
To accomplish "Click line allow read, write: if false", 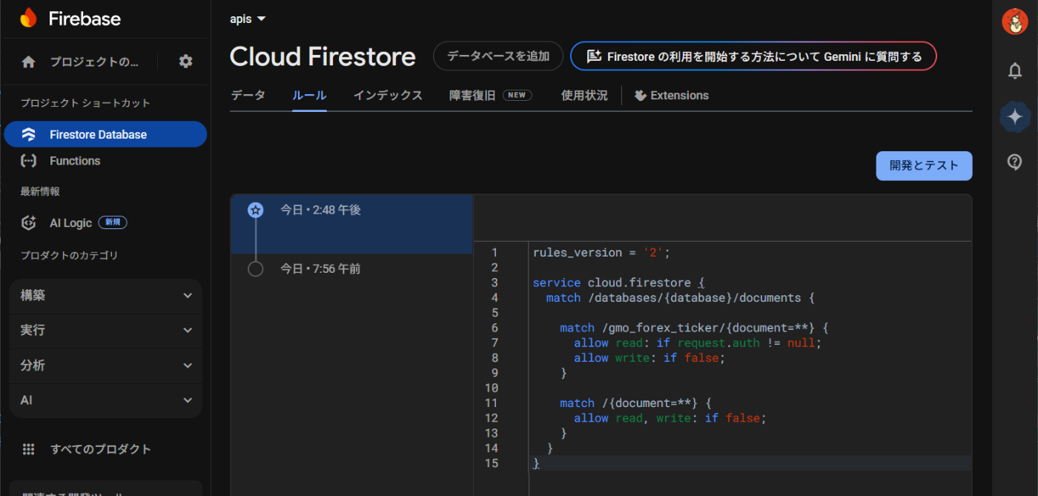I will click(670, 418).
